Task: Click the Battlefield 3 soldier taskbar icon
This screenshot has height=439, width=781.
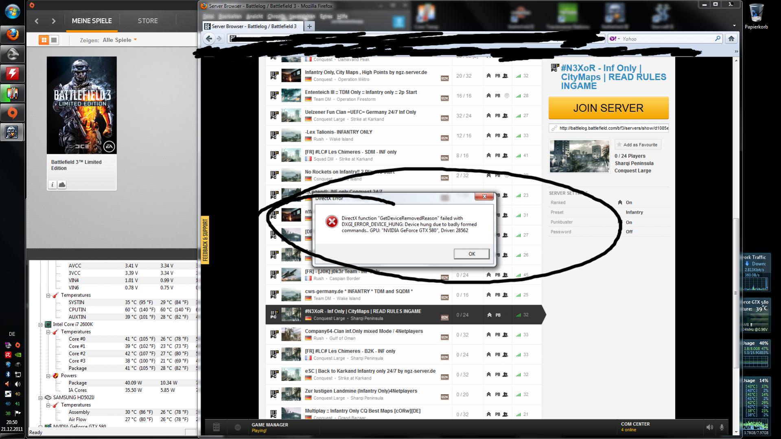Action: [x=12, y=132]
